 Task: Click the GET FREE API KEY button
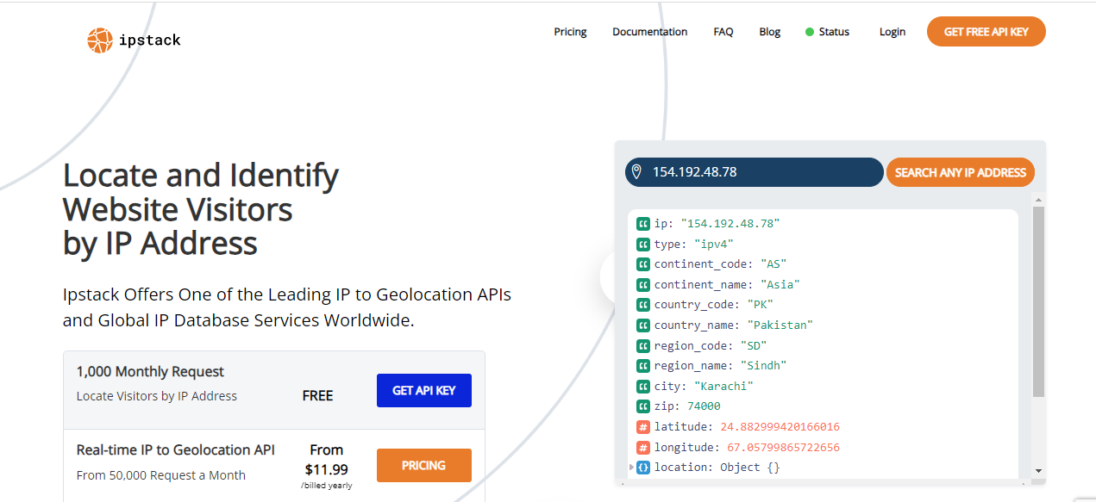tap(986, 32)
